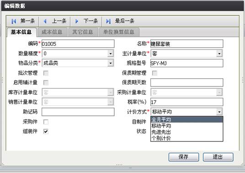Go to previous record arrow icon
The image size is (245, 173).
(x=45, y=21)
